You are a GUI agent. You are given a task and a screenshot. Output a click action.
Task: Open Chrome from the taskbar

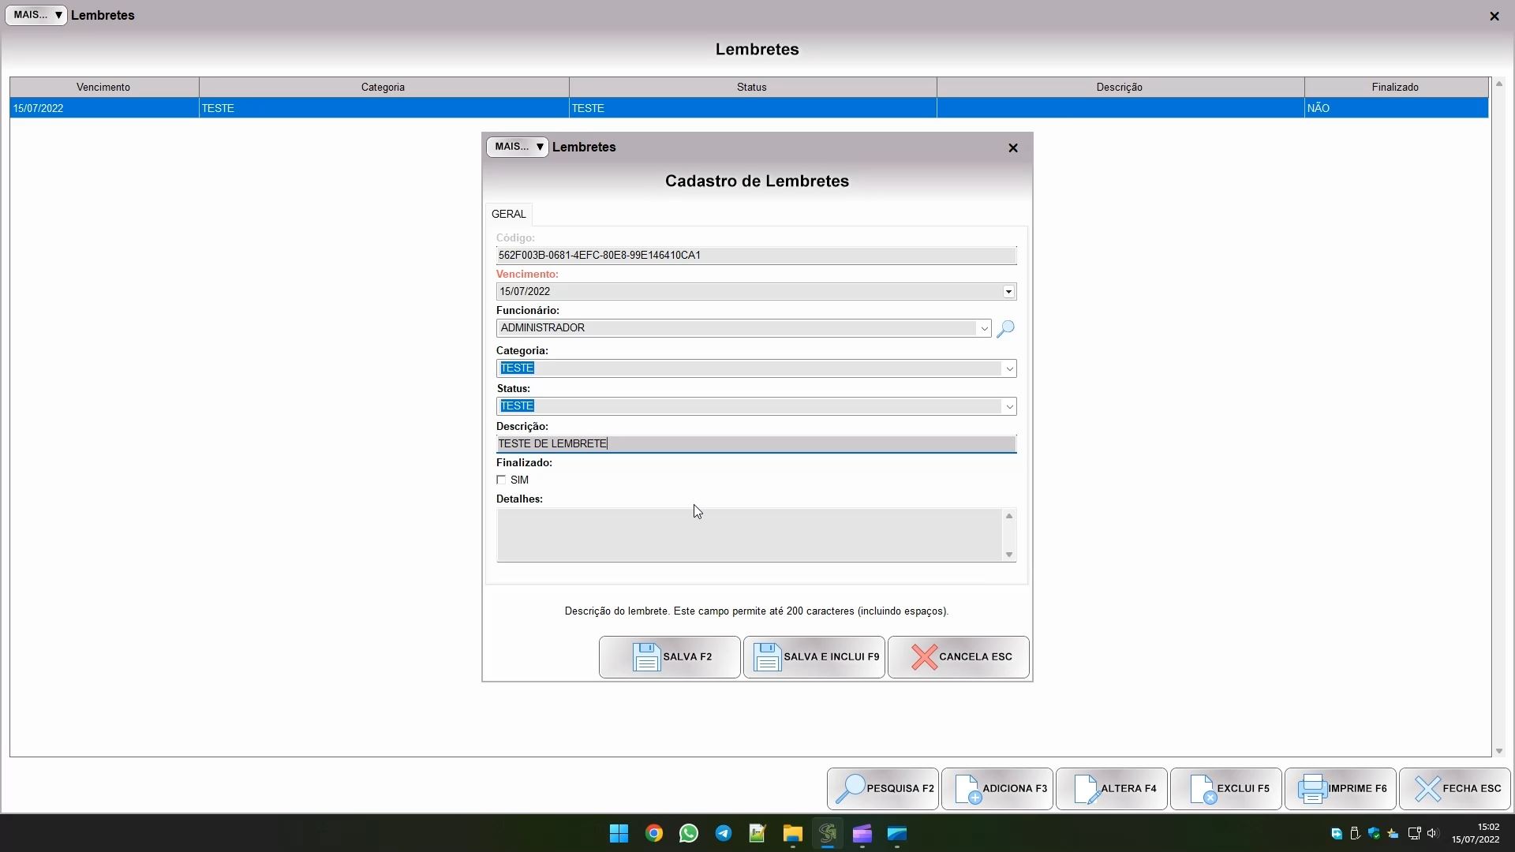(653, 834)
